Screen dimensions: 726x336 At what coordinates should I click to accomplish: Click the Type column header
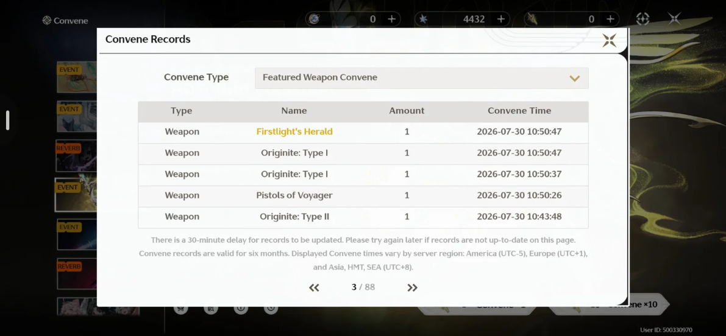click(x=182, y=111)
